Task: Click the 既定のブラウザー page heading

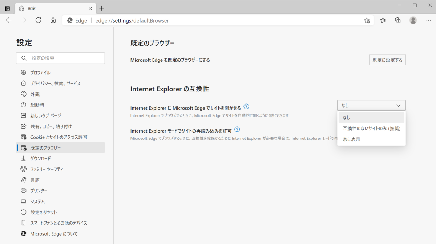Action: (153, 43)
